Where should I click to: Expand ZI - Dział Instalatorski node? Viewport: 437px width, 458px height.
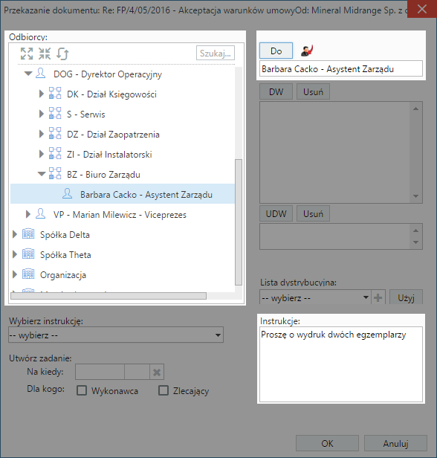tap(42, 154)
